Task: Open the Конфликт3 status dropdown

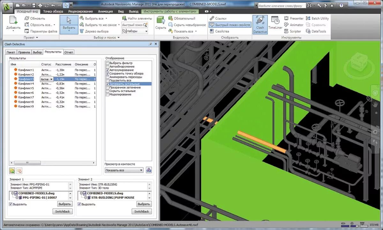Action: pos(51,79)
